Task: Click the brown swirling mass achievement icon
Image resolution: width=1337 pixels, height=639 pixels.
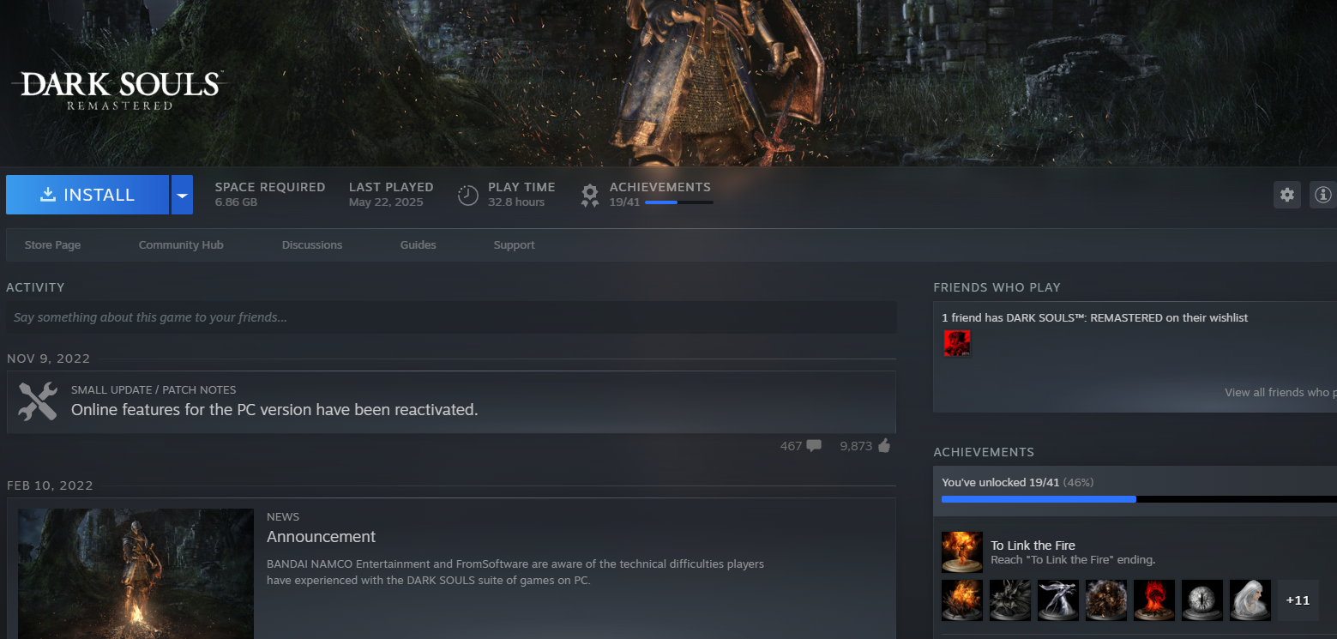Action: [x=1106, y=600]
